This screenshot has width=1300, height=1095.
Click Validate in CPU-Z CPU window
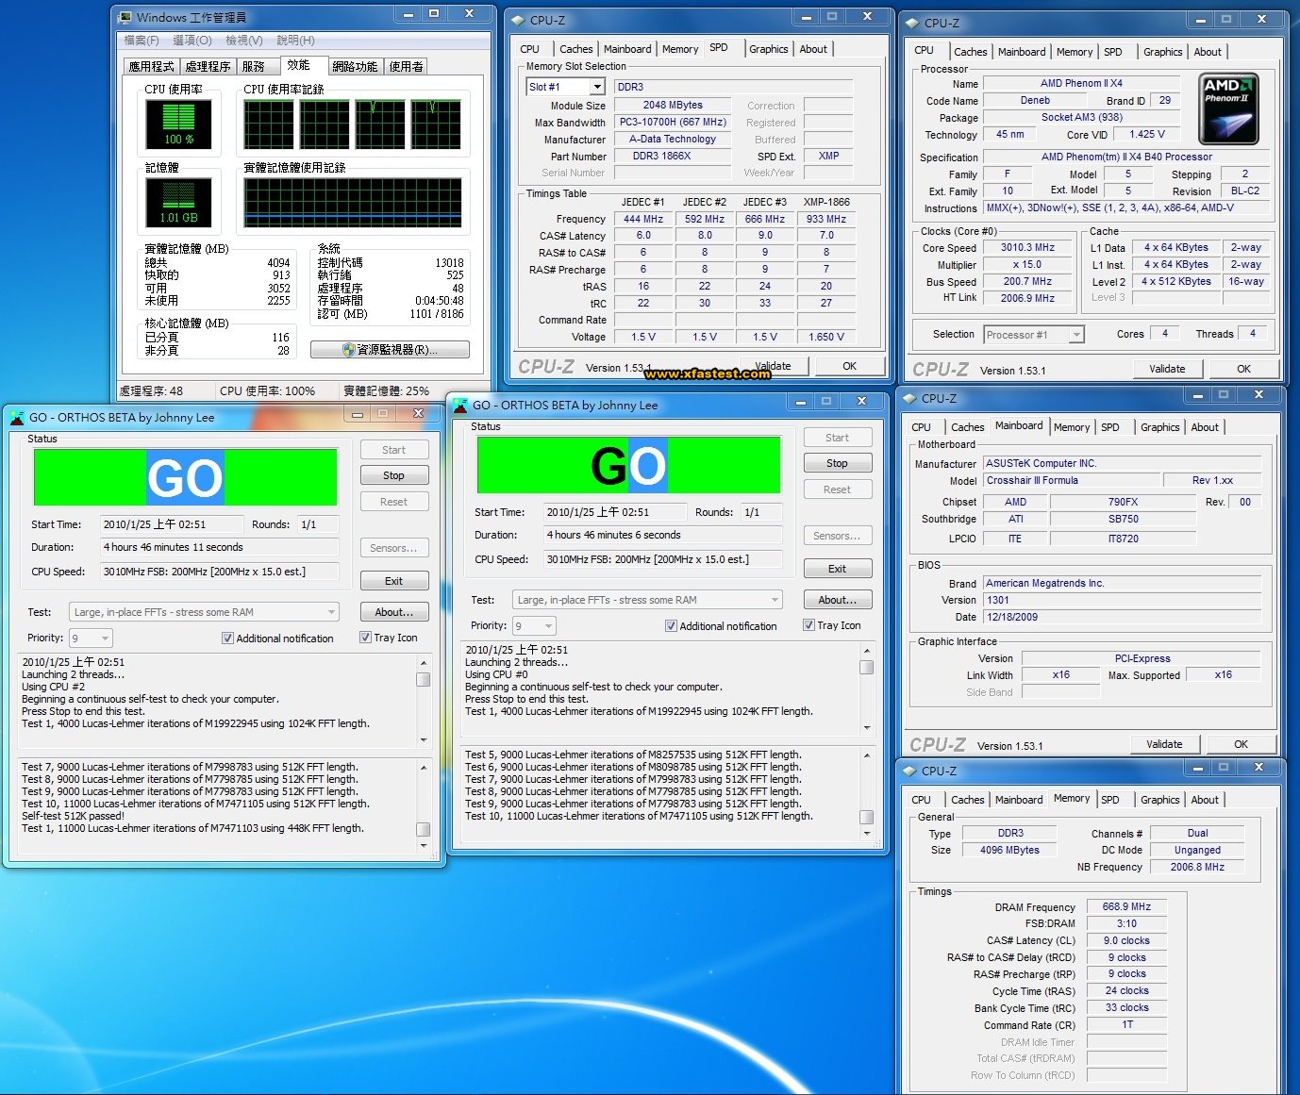pos(1167,369)
